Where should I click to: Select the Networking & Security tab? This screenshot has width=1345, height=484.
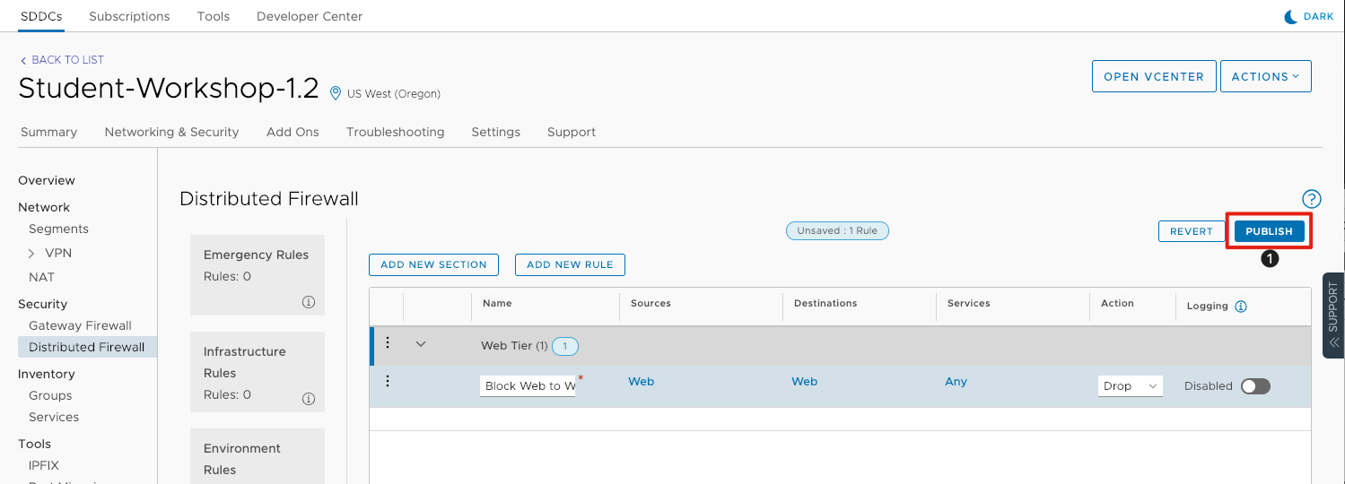(171, 132)
